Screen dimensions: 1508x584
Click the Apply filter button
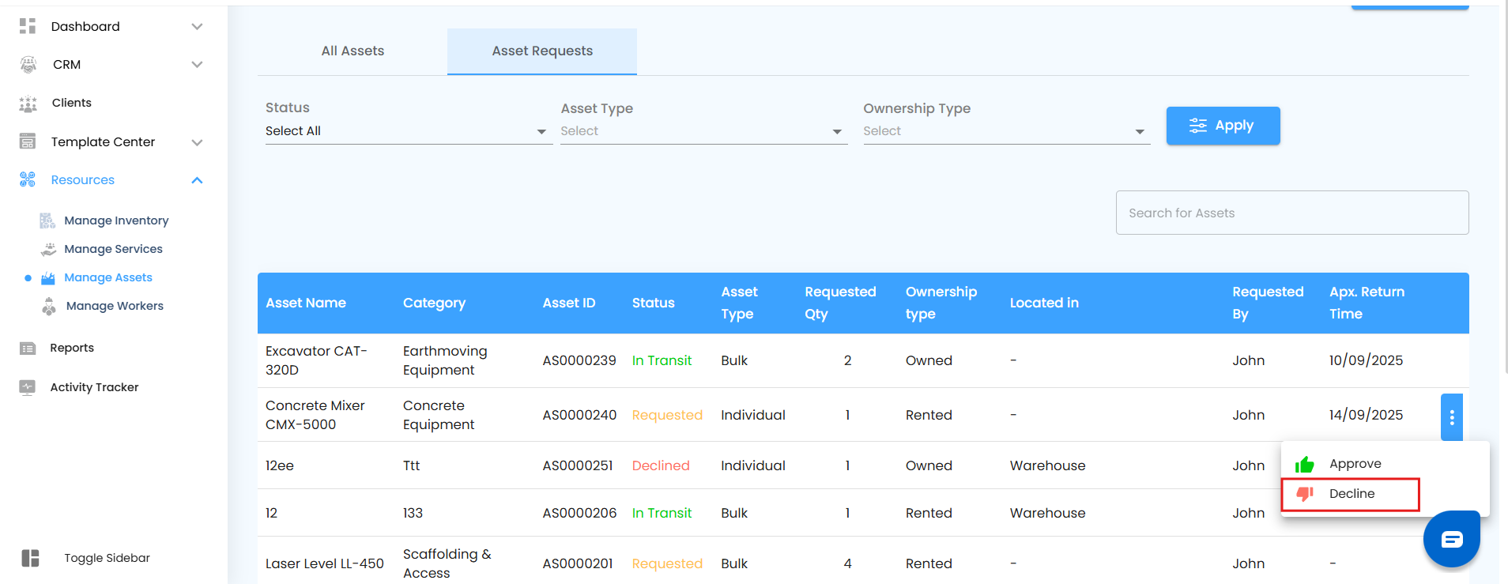(x=1223, y=126)
